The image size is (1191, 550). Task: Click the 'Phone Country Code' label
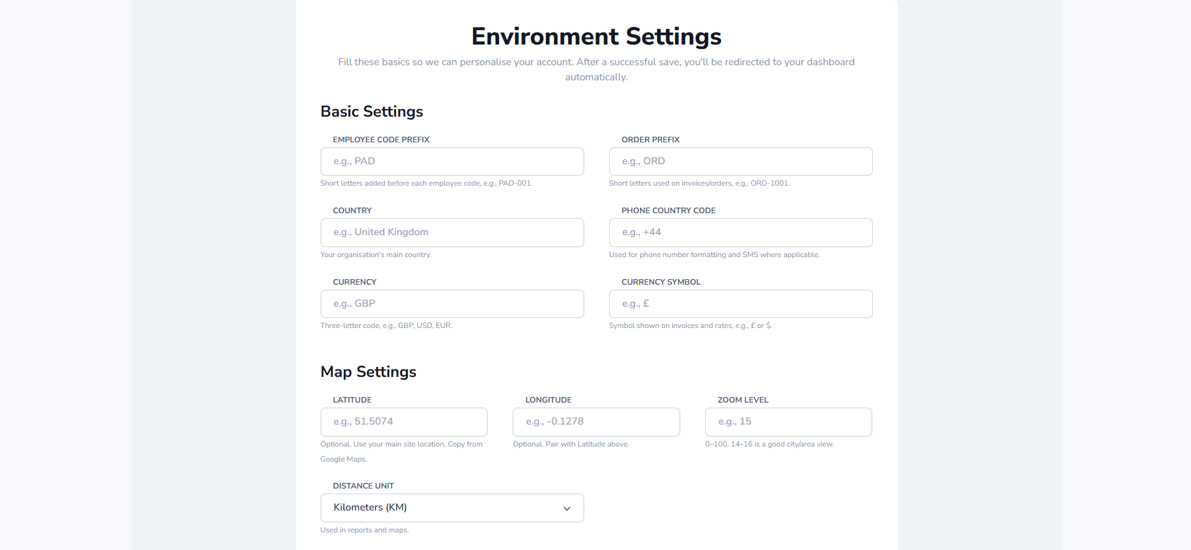pos(668,210)
